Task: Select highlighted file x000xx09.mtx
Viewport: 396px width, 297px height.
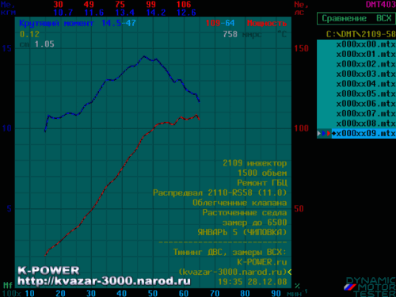Action: pyautogui.click(x=364, y=133)
